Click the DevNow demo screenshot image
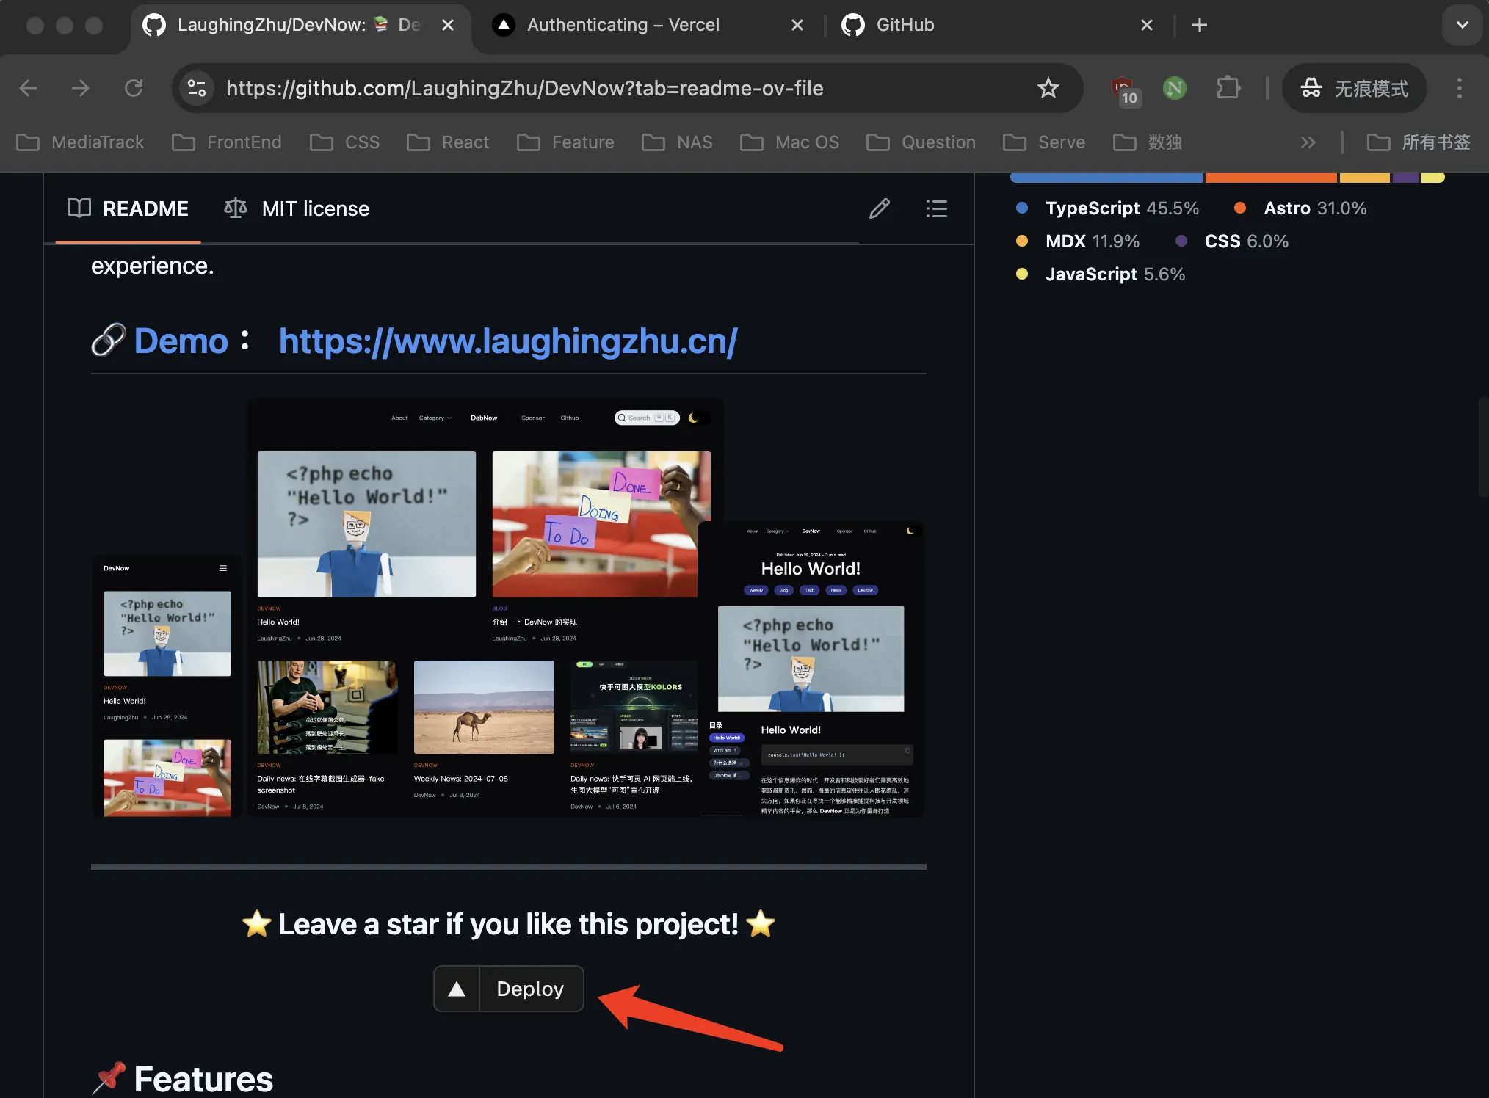The width and height of the screenshot is (1489, 1098). (x=508, y=608)
